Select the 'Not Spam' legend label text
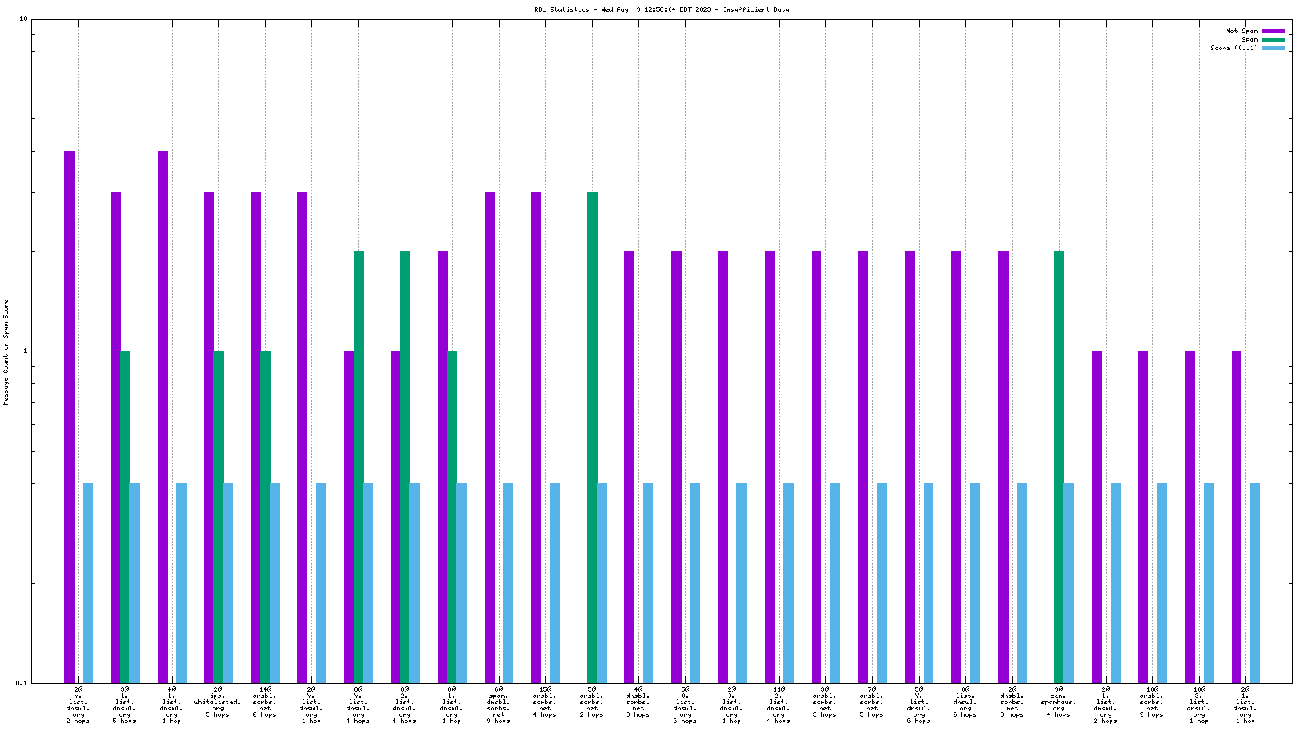1305x734 pixels. [1241, 31]
